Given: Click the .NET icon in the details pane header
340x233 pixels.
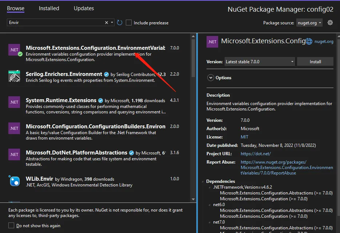Looking at the screenshot, I should coord(212,42).
